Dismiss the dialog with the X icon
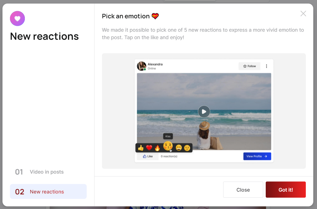 303,13
